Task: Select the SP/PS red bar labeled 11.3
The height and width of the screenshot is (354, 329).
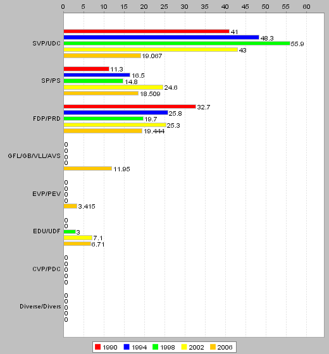Action: [86, 69]
